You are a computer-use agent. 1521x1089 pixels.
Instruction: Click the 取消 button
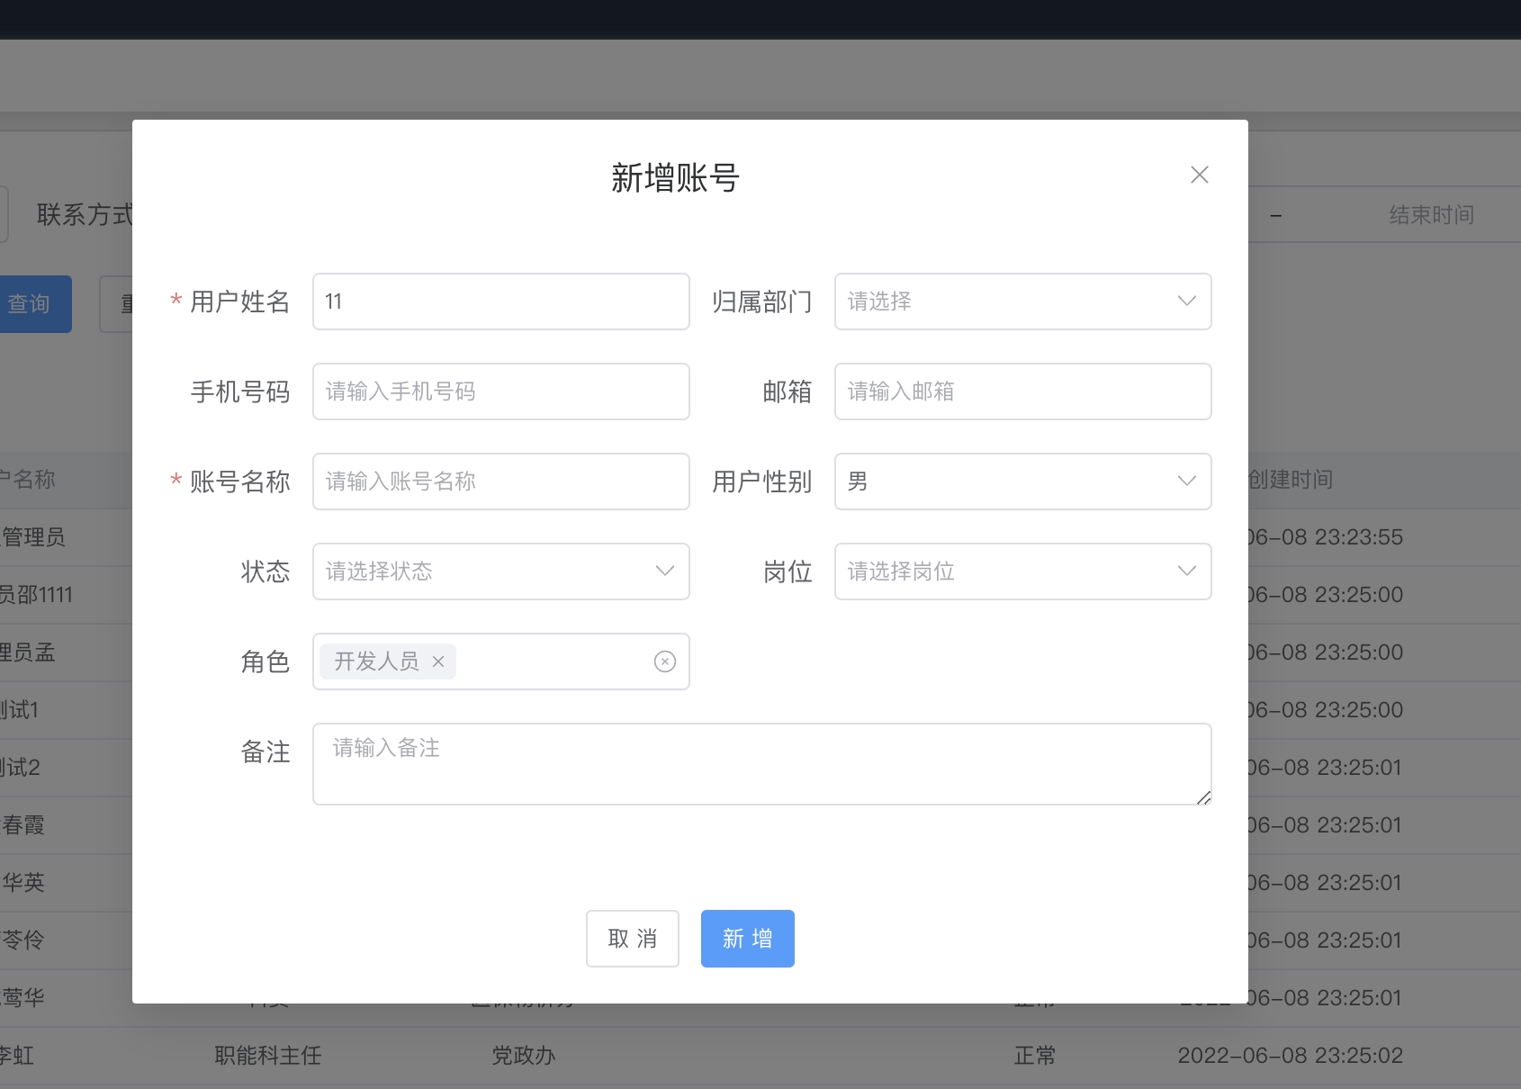click(x=633, y=939)
